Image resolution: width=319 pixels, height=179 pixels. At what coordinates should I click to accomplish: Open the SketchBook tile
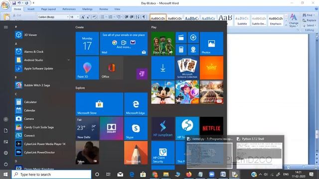[136, 153]
